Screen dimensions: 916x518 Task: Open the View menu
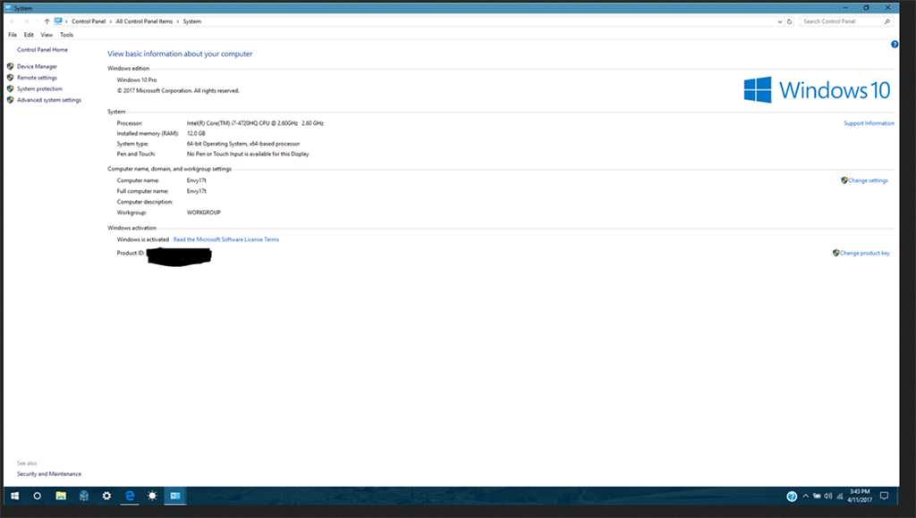click(47, 35)
